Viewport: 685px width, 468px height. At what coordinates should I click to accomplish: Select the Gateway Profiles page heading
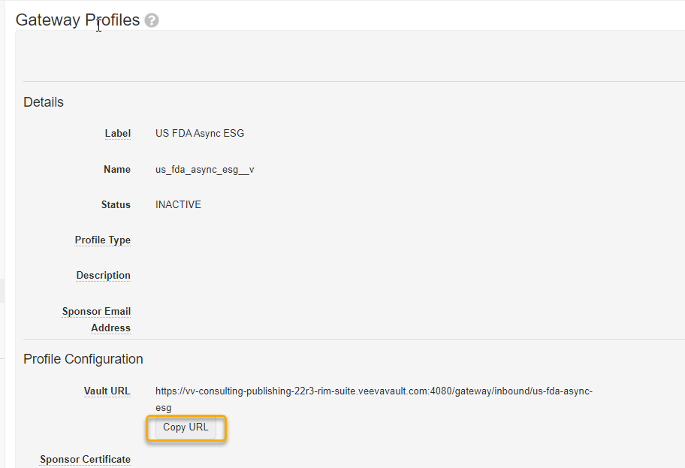[78, 20]
